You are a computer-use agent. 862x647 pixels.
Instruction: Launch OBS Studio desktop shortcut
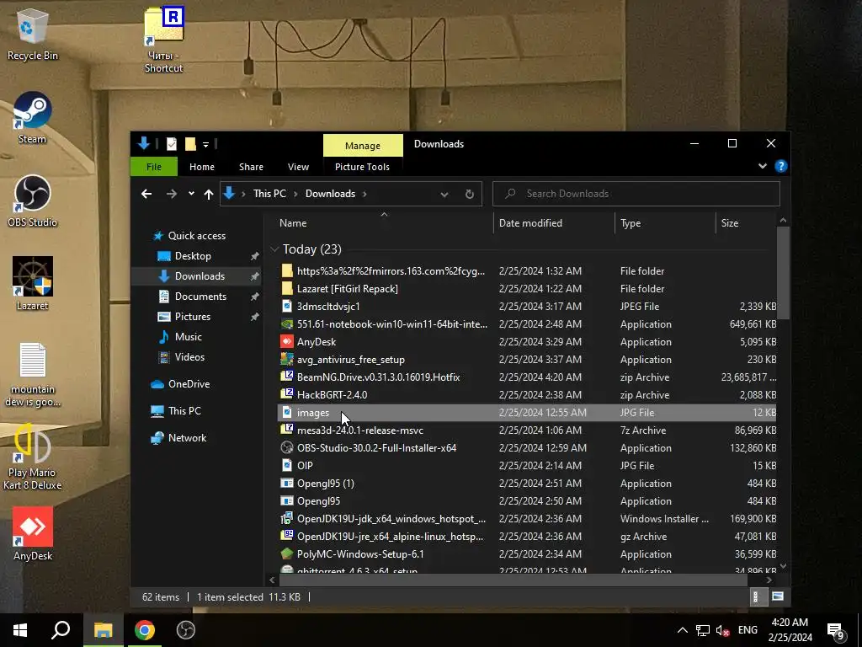tap(32, 201)
